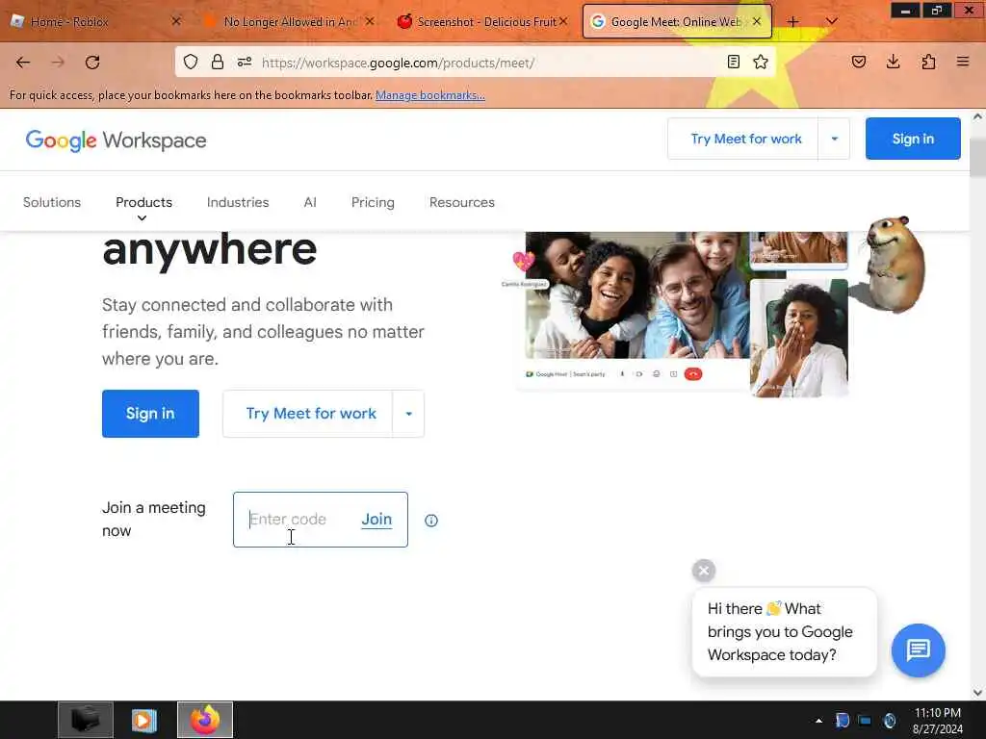Open the chat assistant bubble
986x739 pixels.
pyautogui.click(x=918, y=650)
